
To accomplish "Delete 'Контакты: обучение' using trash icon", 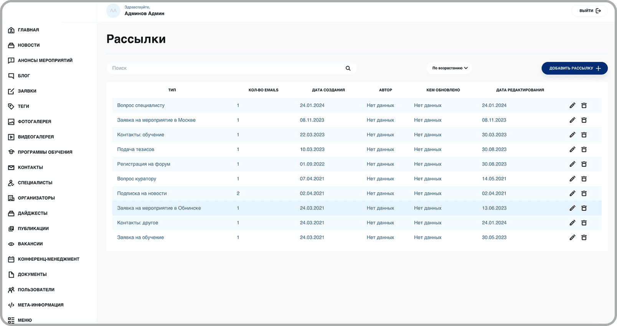I will tap(584, 135).
